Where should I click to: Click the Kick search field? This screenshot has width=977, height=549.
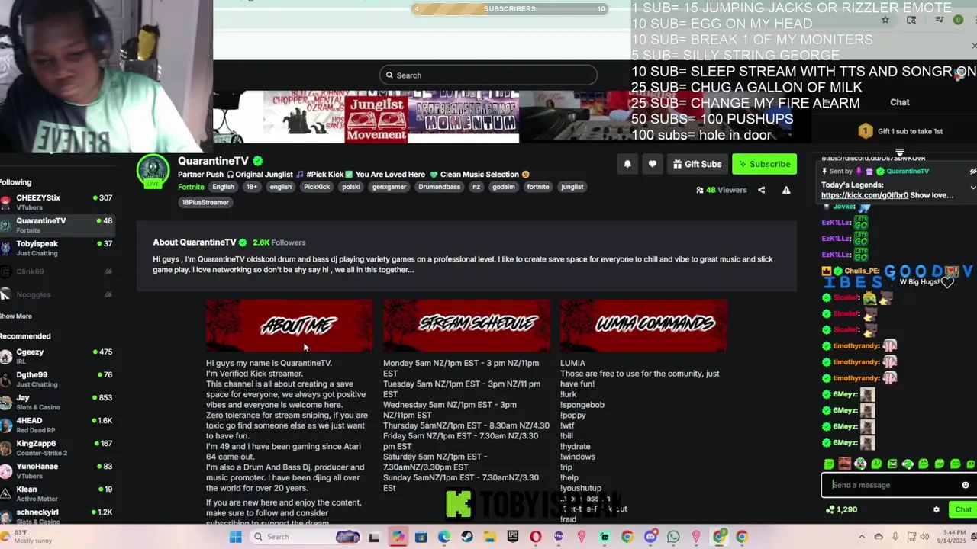point(488,75)
